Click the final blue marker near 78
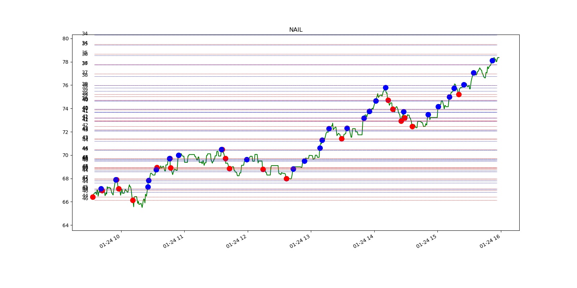Image resolution: width=577 pixels, height=288 pixels. pyautogui.click(x=492, y=60)
